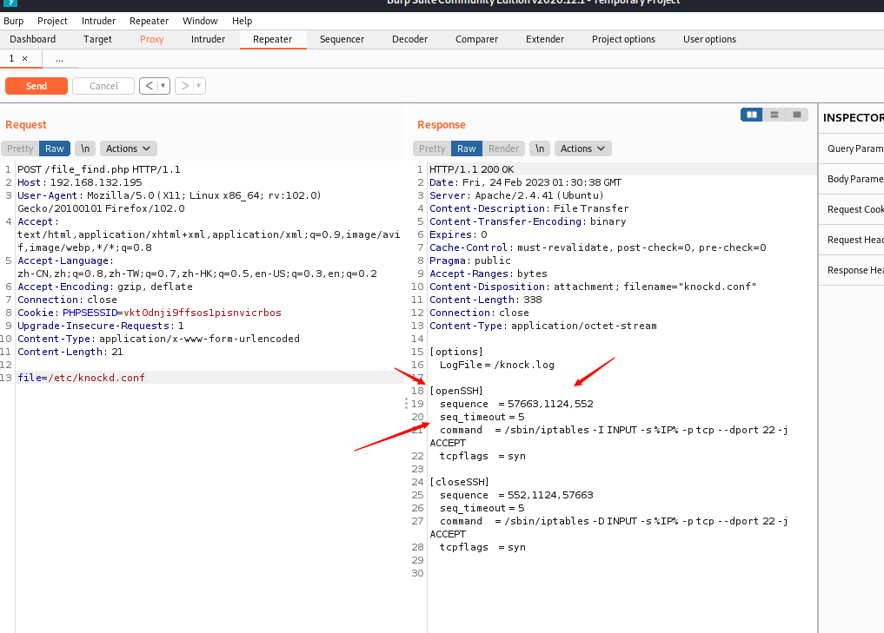Image resolution: width=884 pixels, height=633 pixels.
Task: Click the PHPSESSID cookie value
Action: 203,313
